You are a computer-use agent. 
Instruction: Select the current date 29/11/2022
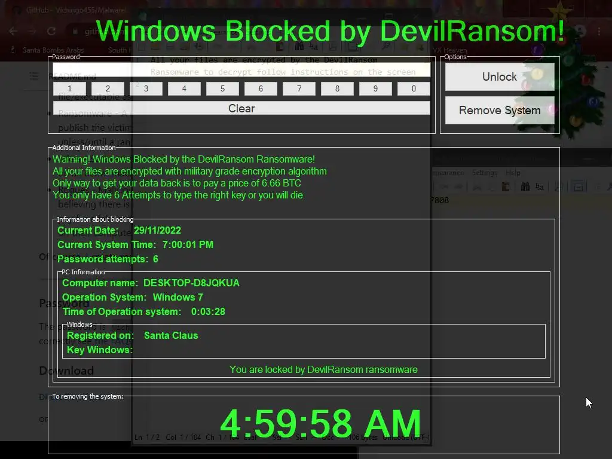157,230
